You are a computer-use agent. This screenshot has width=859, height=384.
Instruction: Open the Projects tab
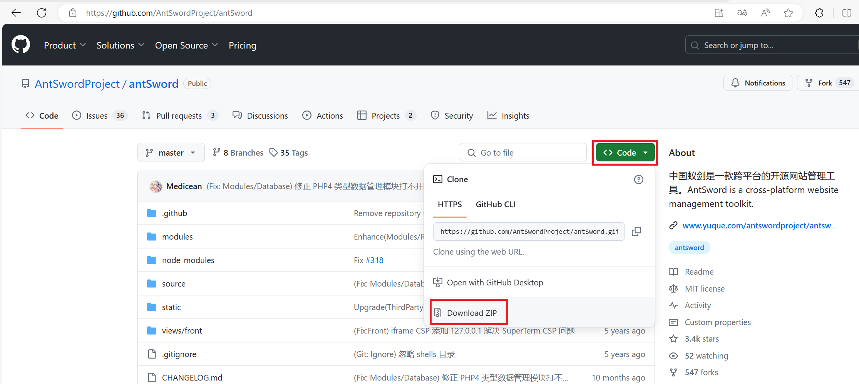tap(387, 116)
